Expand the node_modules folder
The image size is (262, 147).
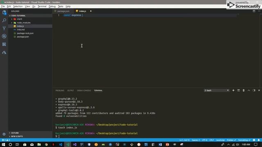[x=12, y=23]
